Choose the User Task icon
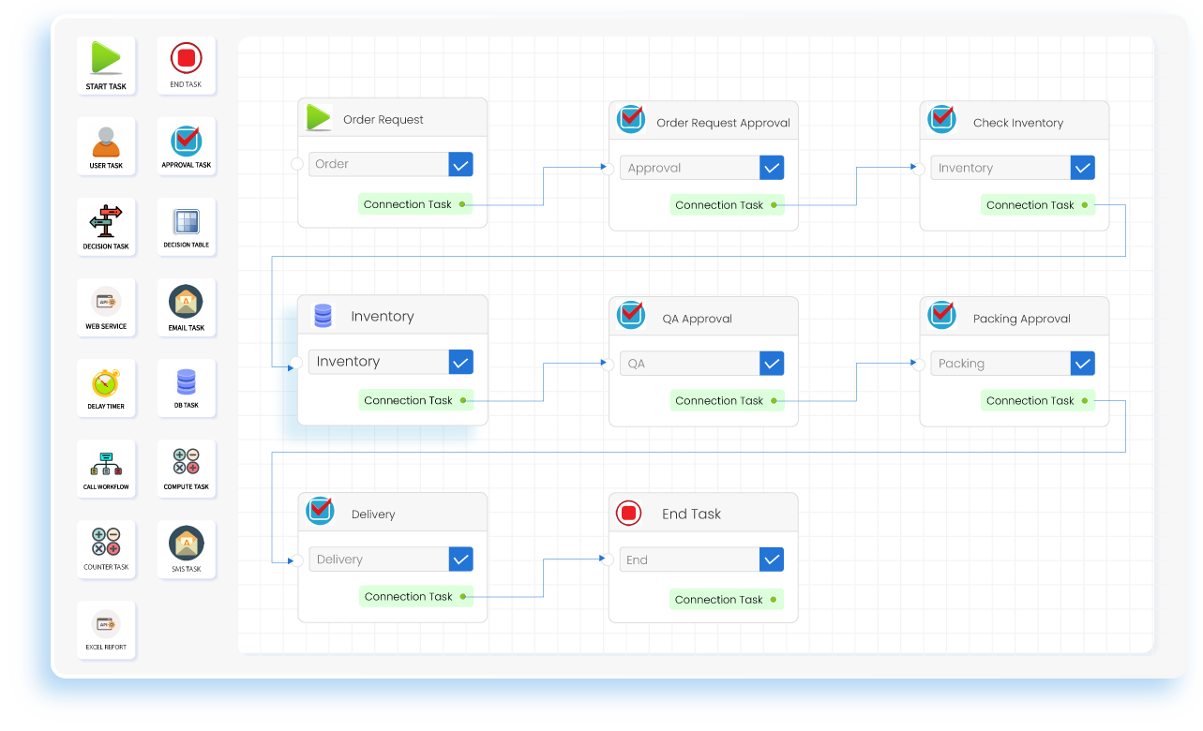Viewport: 1203px width, 731px height. (x=106, y=142)
